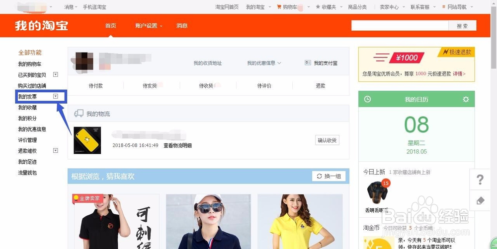This screenshot has width=497, height=249.
Task: Click the 淘金币 section heading
Action: click(x=371, y=228)
